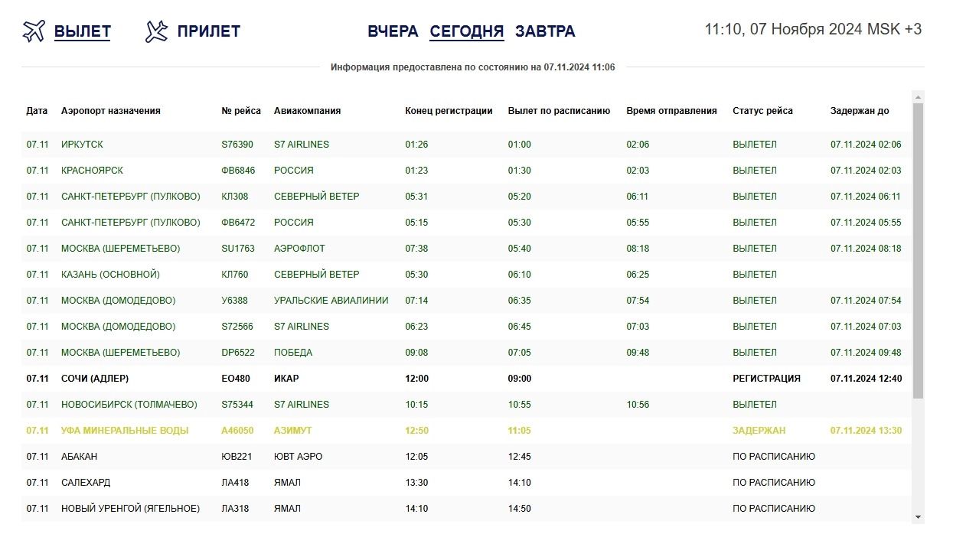Image resolution: width=966 pixels, height=537 pixels.
Task: Click the departure airplane icon
Action: click(34, 31)
